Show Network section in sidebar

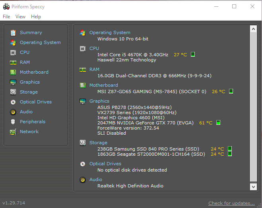tap(29, 132)
